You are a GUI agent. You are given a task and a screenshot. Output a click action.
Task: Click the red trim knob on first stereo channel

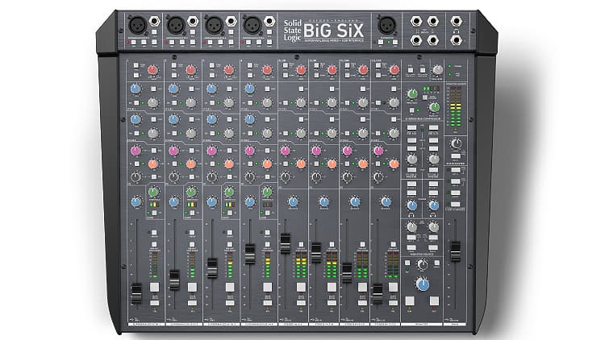point(301,70)
